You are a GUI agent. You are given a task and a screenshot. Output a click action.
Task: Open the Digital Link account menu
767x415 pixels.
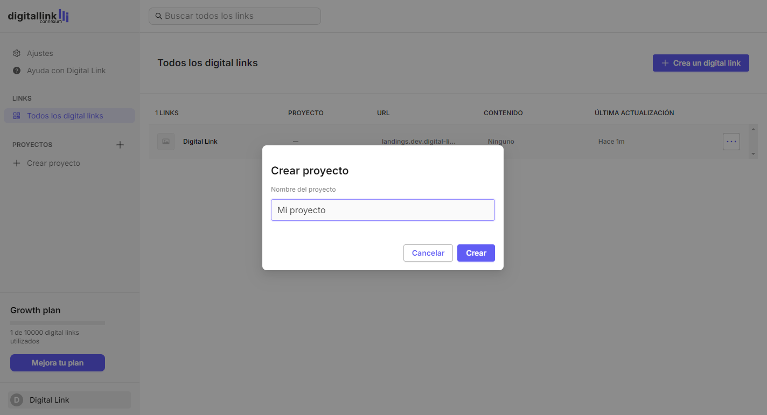click(x=69, y=400)
